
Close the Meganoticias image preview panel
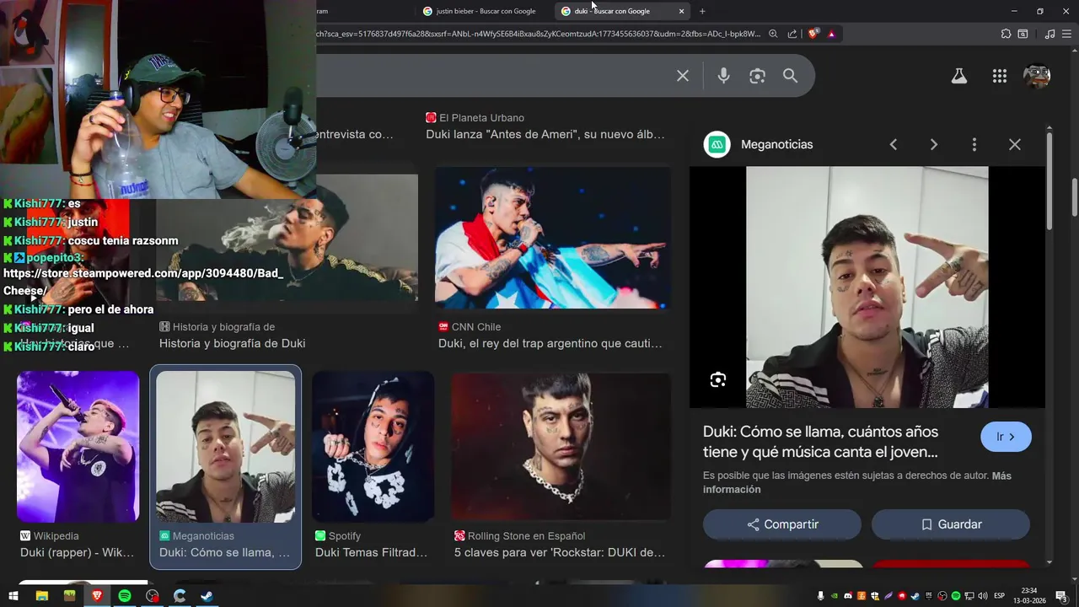coord(1015,144)
